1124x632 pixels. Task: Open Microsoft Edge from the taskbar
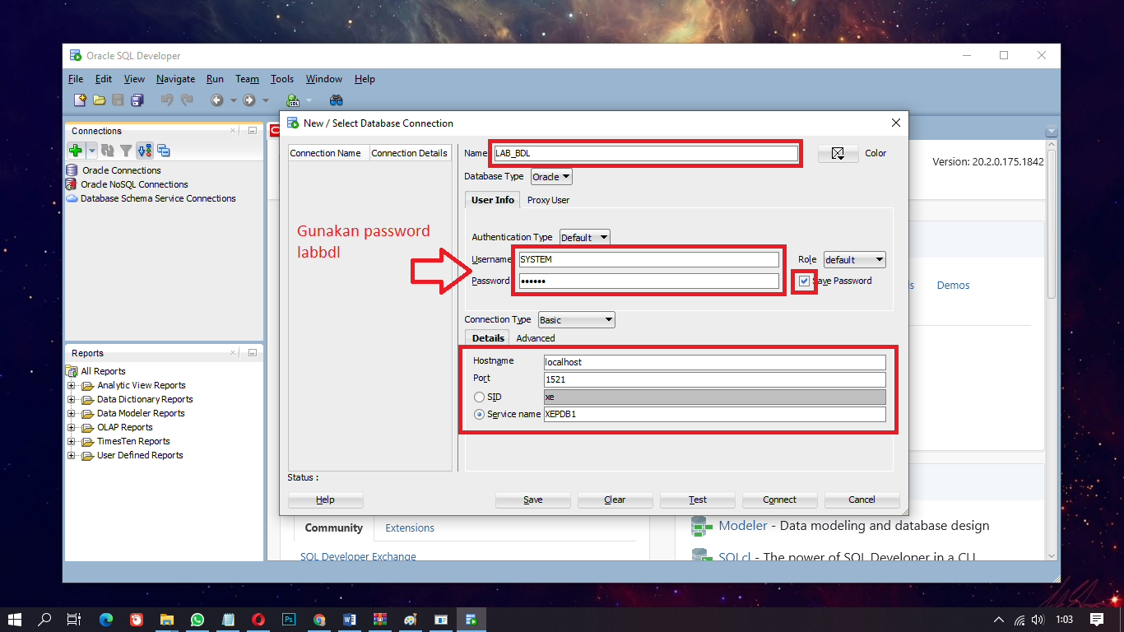tap(106, 620)
